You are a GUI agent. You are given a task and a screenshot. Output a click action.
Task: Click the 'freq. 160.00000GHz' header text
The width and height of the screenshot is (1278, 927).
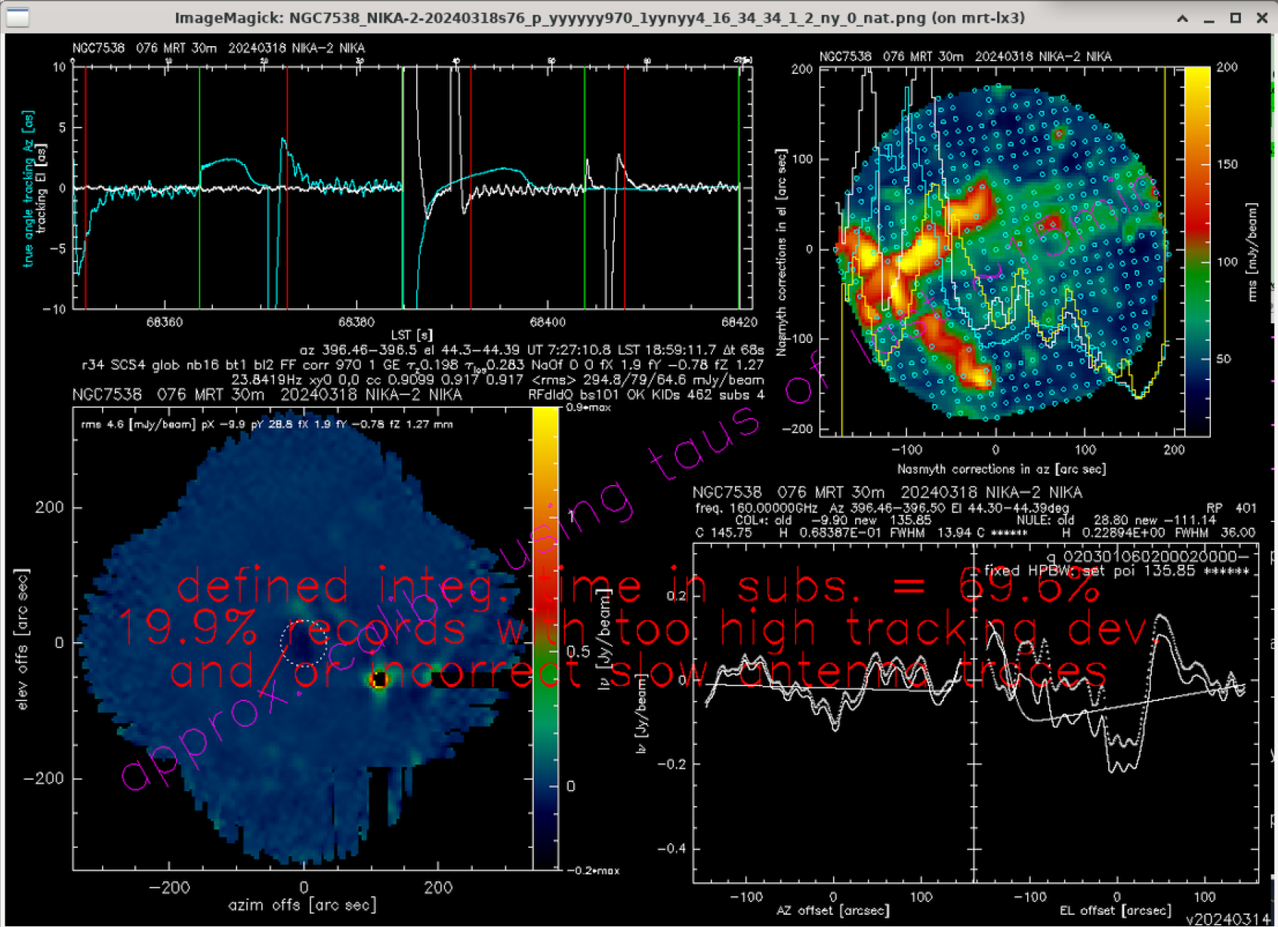[x=757, y=508]
